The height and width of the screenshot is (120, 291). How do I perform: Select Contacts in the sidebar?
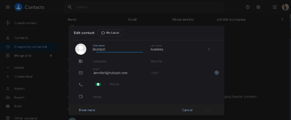click(x=21, y=38)
